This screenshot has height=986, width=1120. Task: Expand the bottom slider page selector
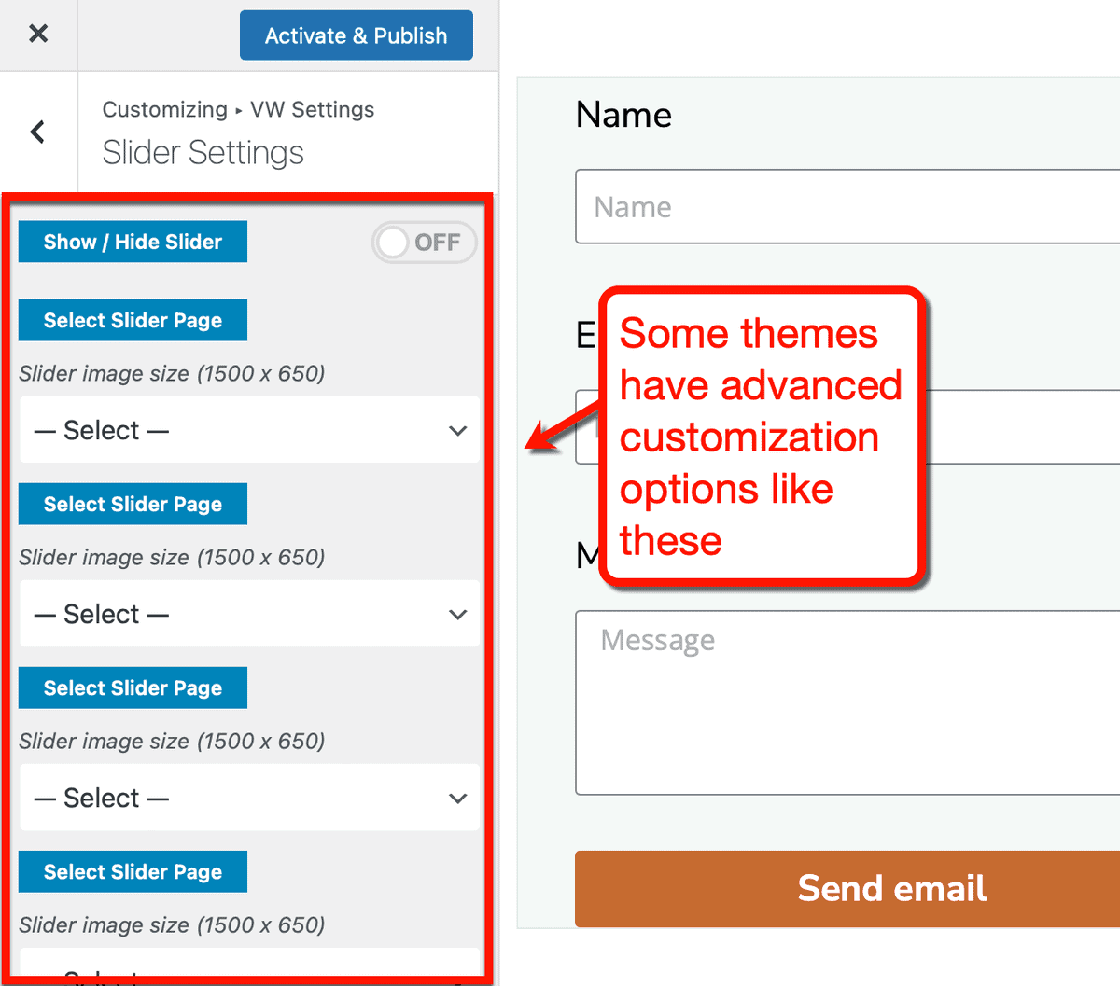point(249,970)
